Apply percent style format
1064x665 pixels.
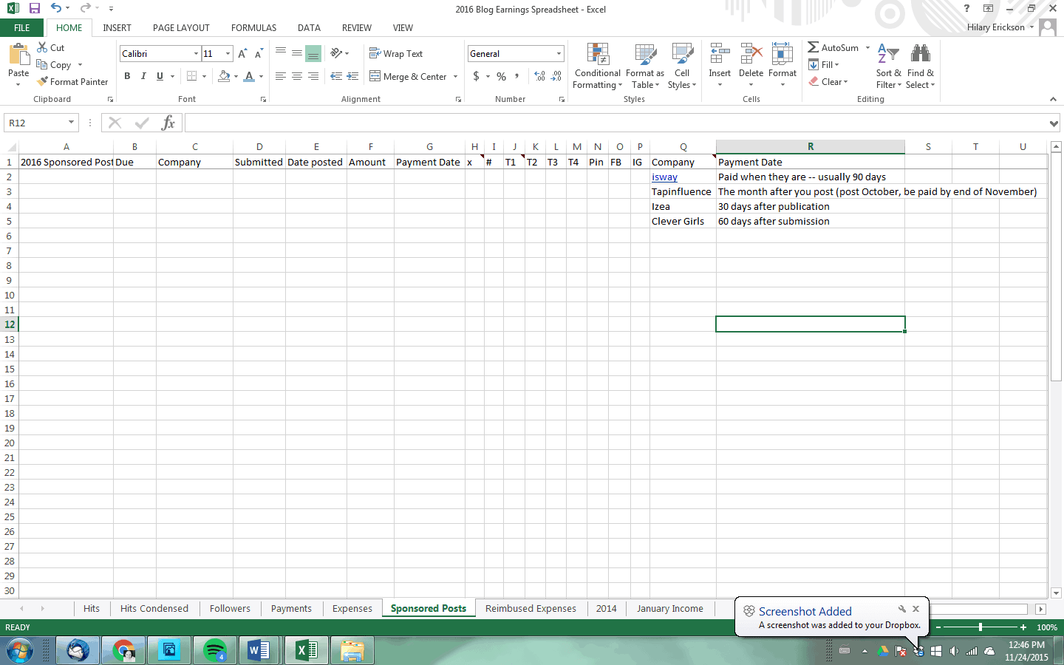point(502,76)
